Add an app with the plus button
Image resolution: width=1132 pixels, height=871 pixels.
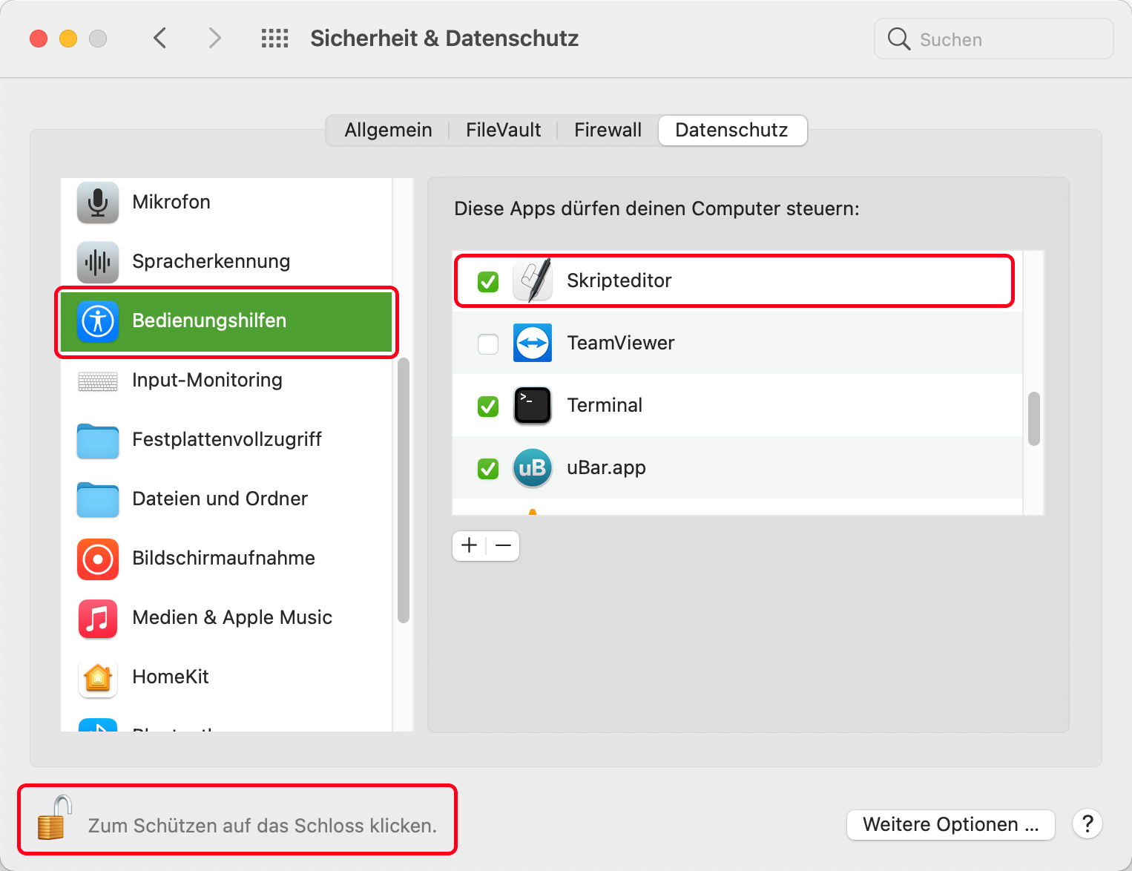[x=470, y=546]
